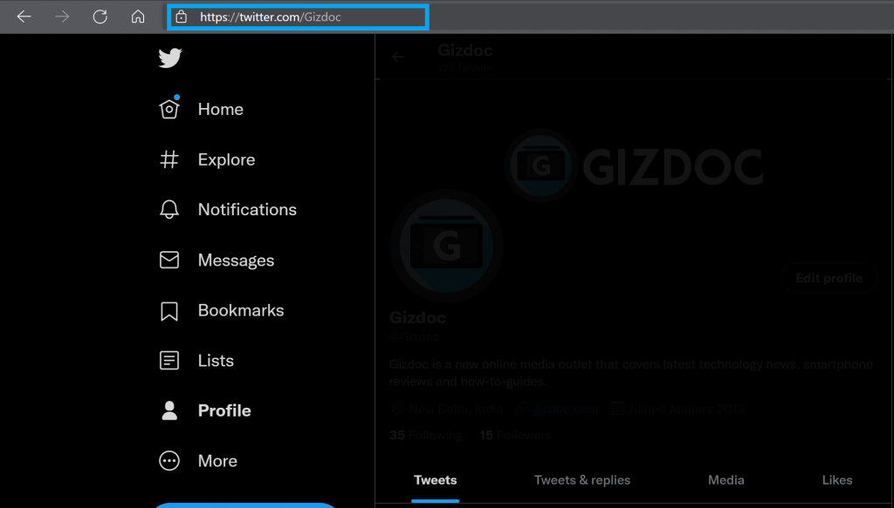The height and width of the screenshot is (508, 894).
Task: Click the browser forward arrow
Action: [x=62, y=17]
